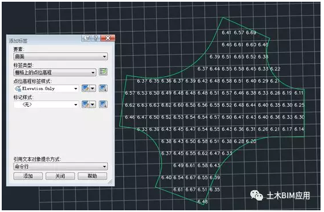
Task: Select elevation label 6.29
Action: tap(263, 81)
